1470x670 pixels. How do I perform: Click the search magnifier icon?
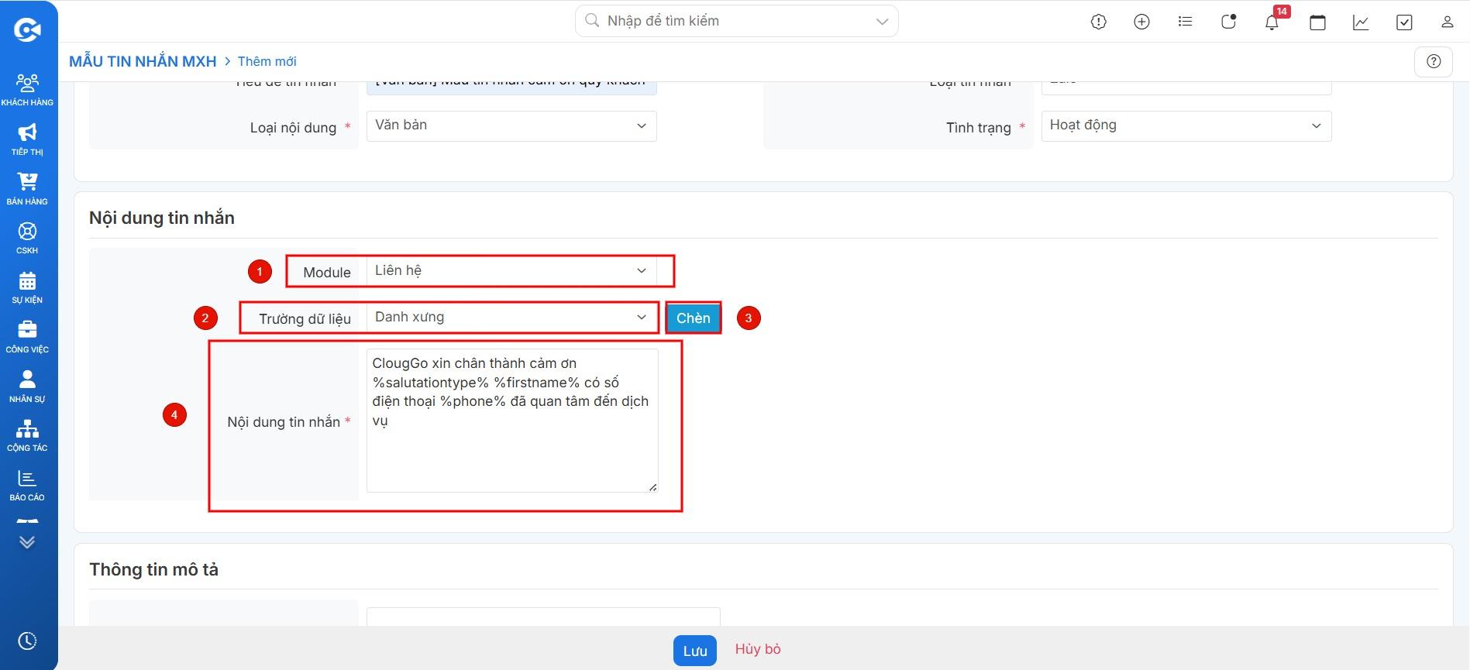click(x=592, y=21)
